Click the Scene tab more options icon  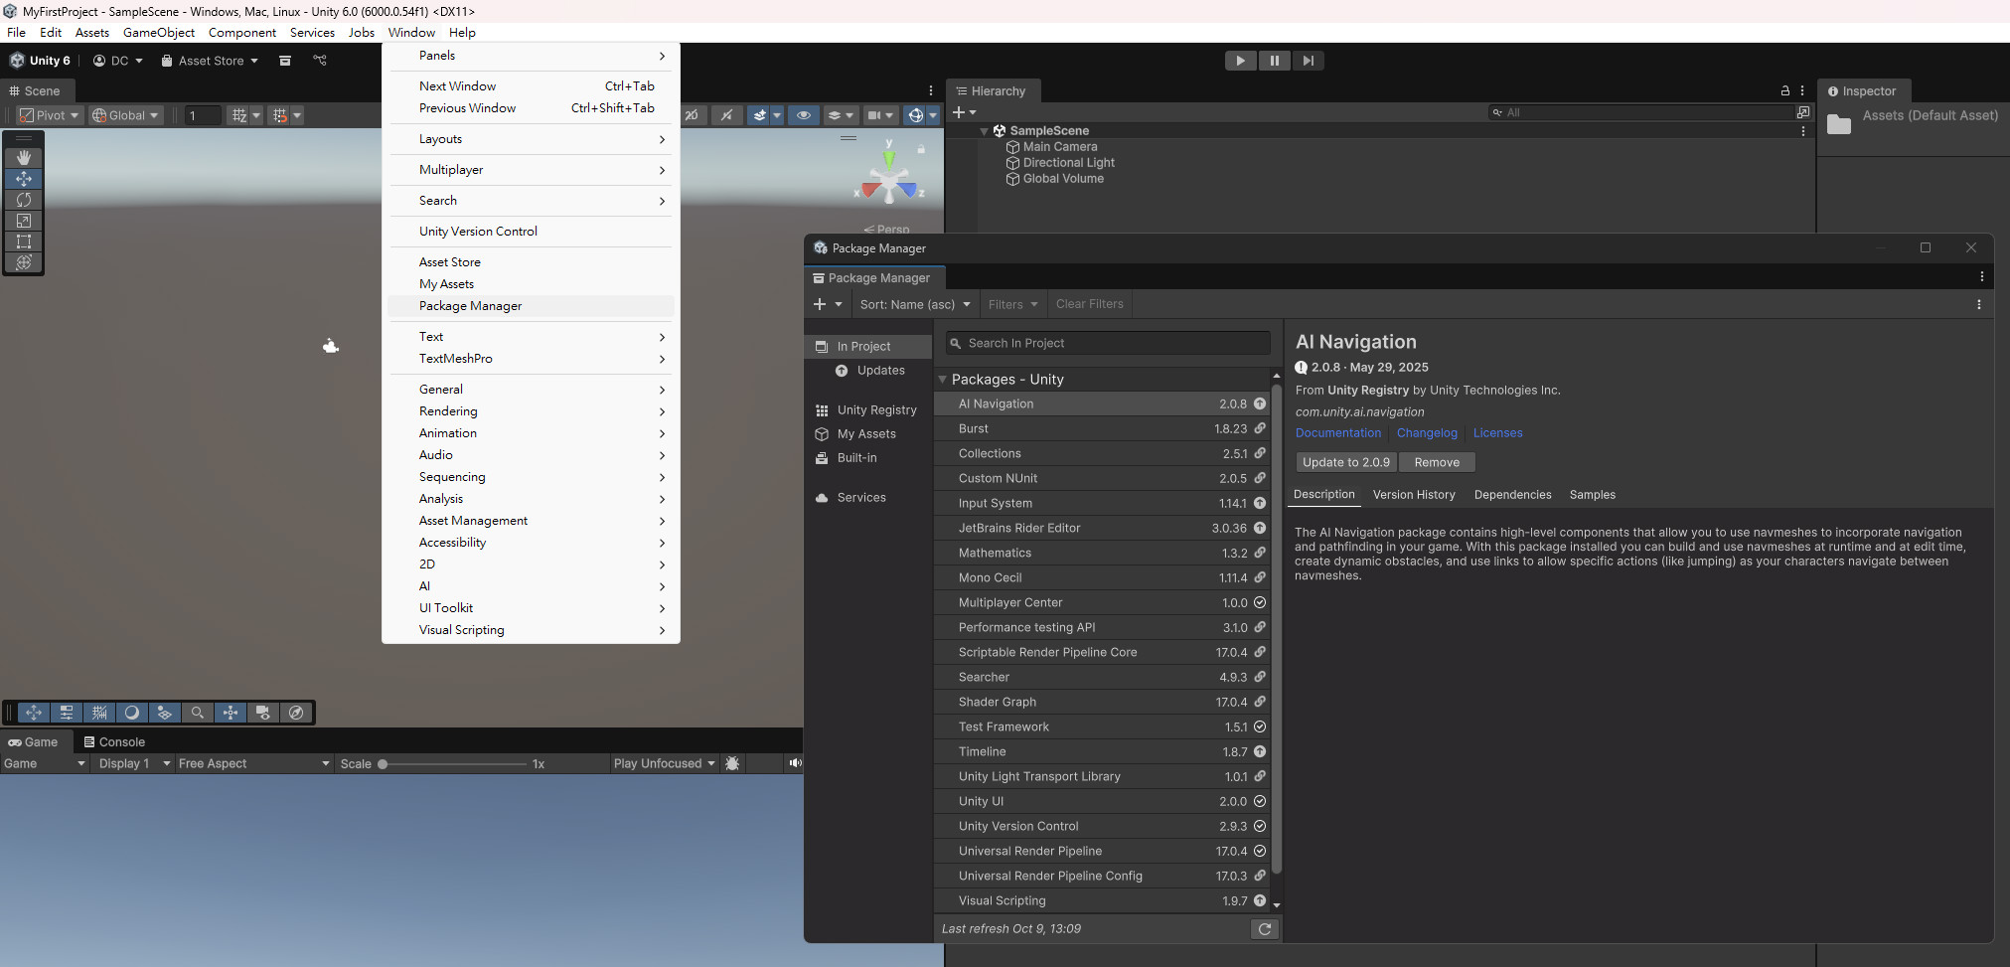pos(931,90)
